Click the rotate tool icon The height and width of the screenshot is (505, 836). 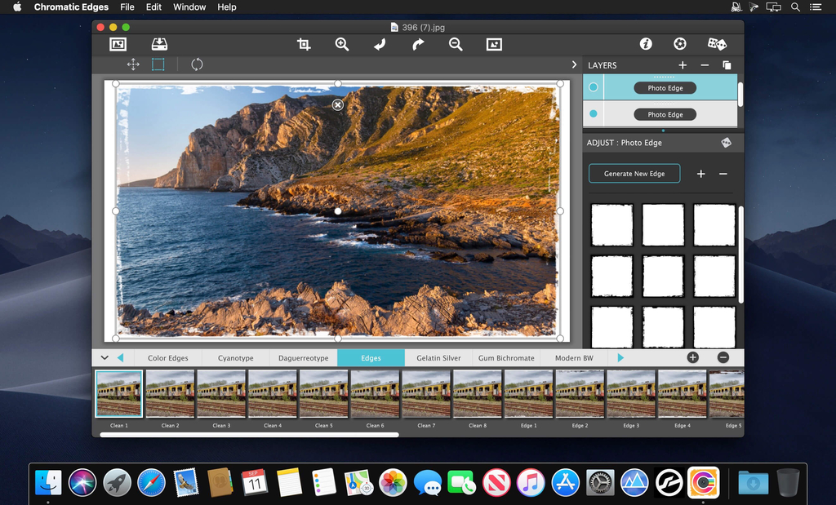197,64
